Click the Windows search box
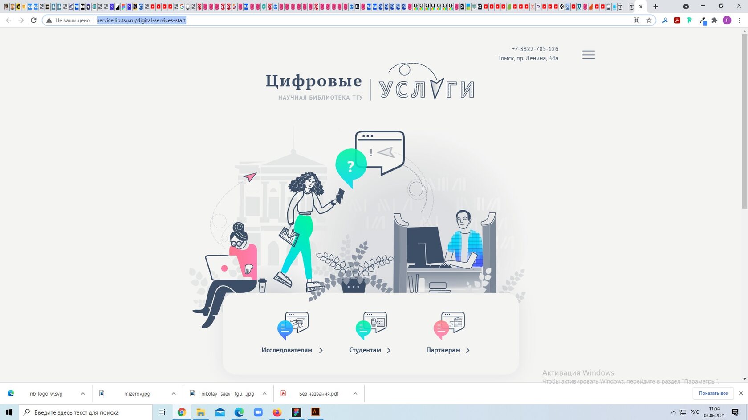The height and width of the screenshot is (420, 748). [85, 412]
